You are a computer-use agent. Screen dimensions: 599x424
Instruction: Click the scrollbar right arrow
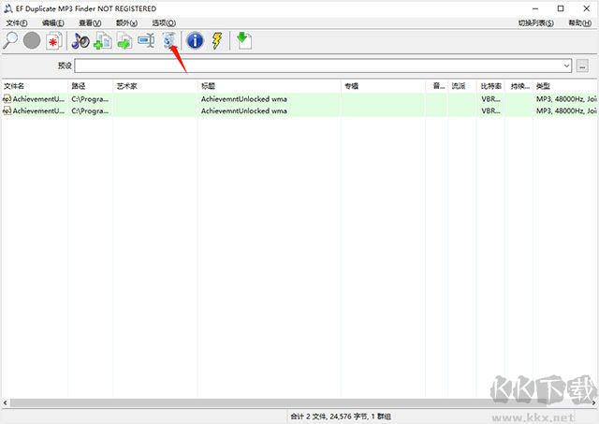(x=593, y=402)
